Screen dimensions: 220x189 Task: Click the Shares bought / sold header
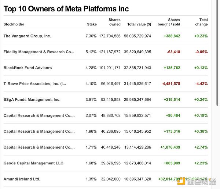(x=169, y=22)
